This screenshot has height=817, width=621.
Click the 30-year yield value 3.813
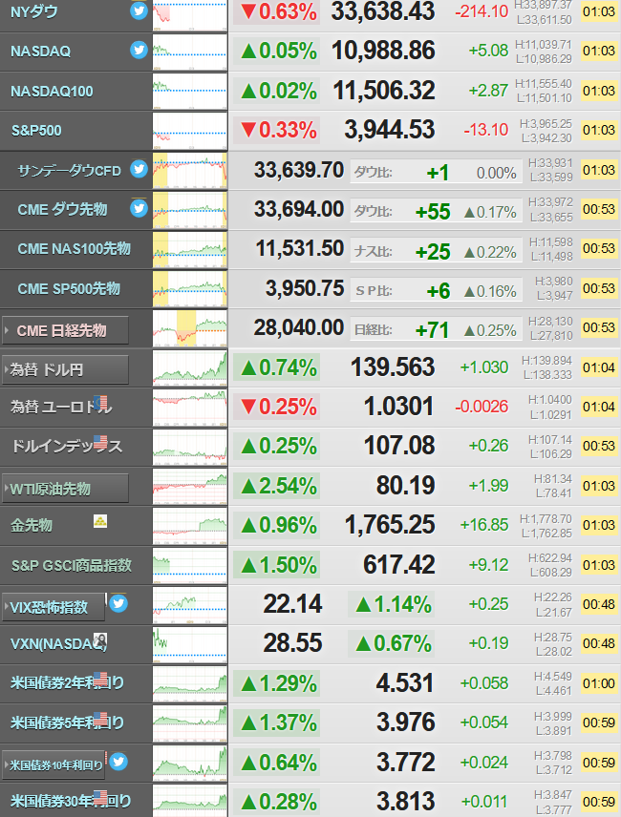(405, 802)
